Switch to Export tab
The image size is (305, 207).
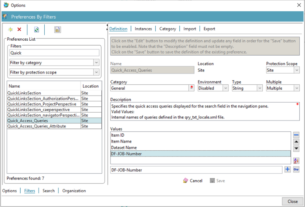click(209, 29)
